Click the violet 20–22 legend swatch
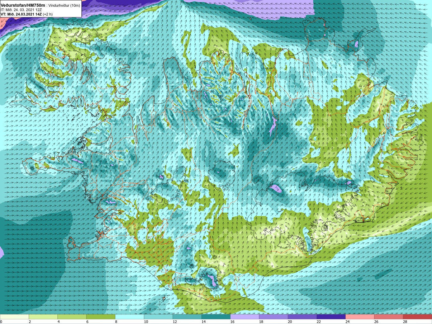Viewport: 432px width, 324px height. point(302,317)
